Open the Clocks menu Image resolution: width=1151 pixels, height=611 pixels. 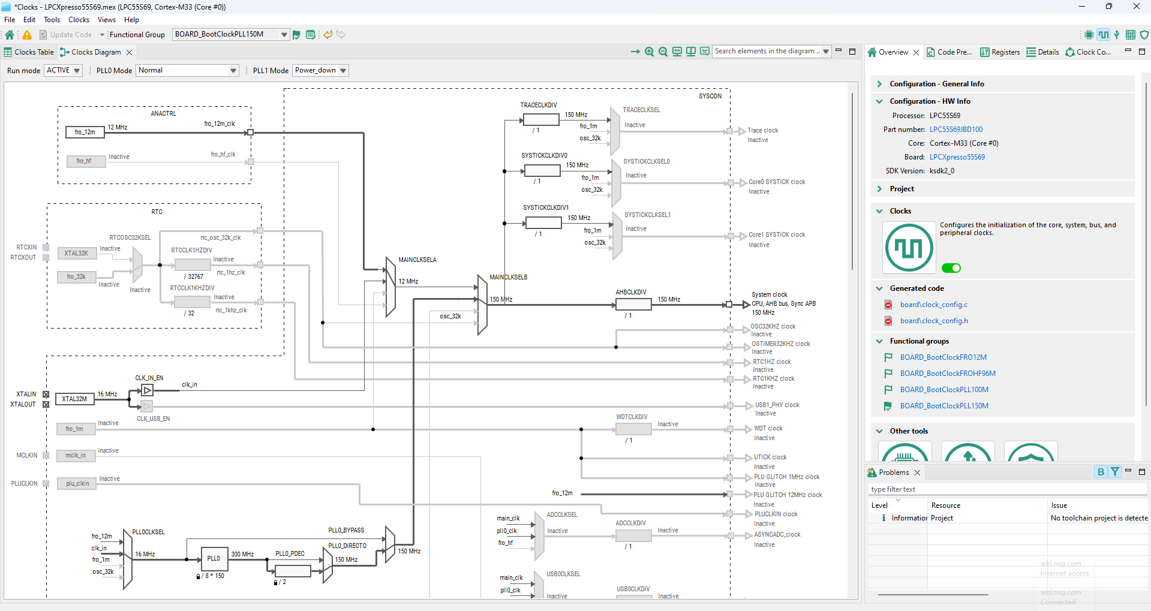(79, 20)
